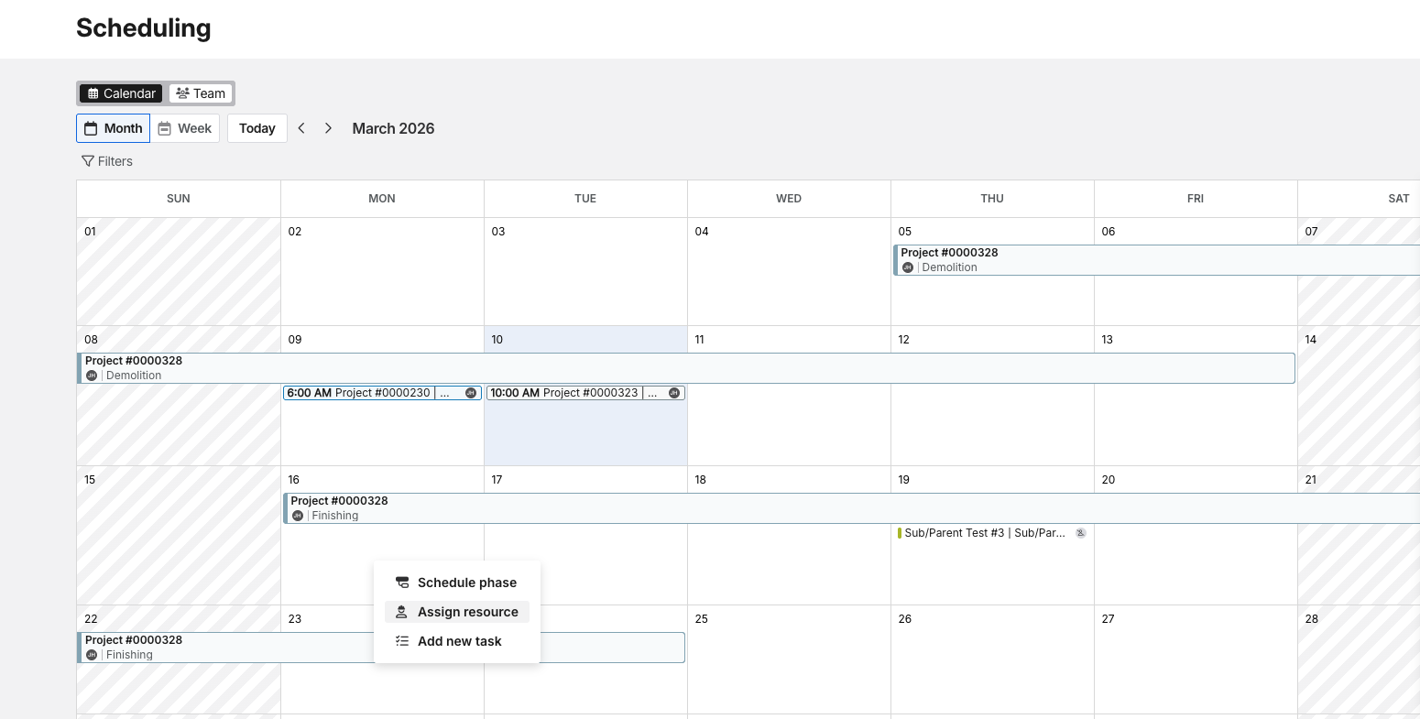Image resolution: width=1420 pixels, height=719 pixels.
Task: Advance to next month with right chevron
Action: point(328,128)
